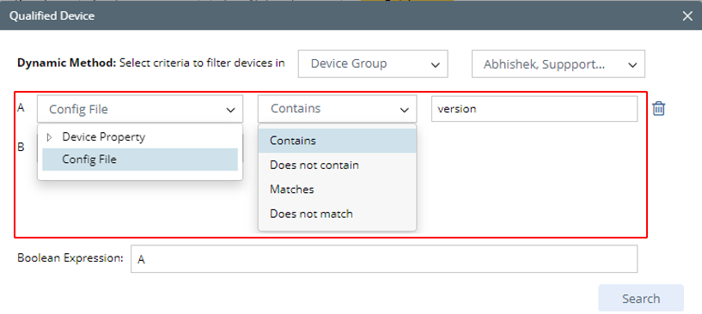Screen dimensions: 702x314
Task: Open the Device Group dropdown
Action: 373,63
